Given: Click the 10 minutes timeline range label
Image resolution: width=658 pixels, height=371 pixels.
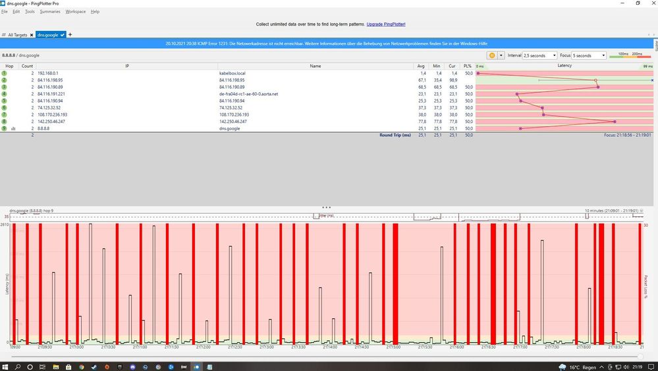Looking at the screenshot, I should [x=611, y=210].
